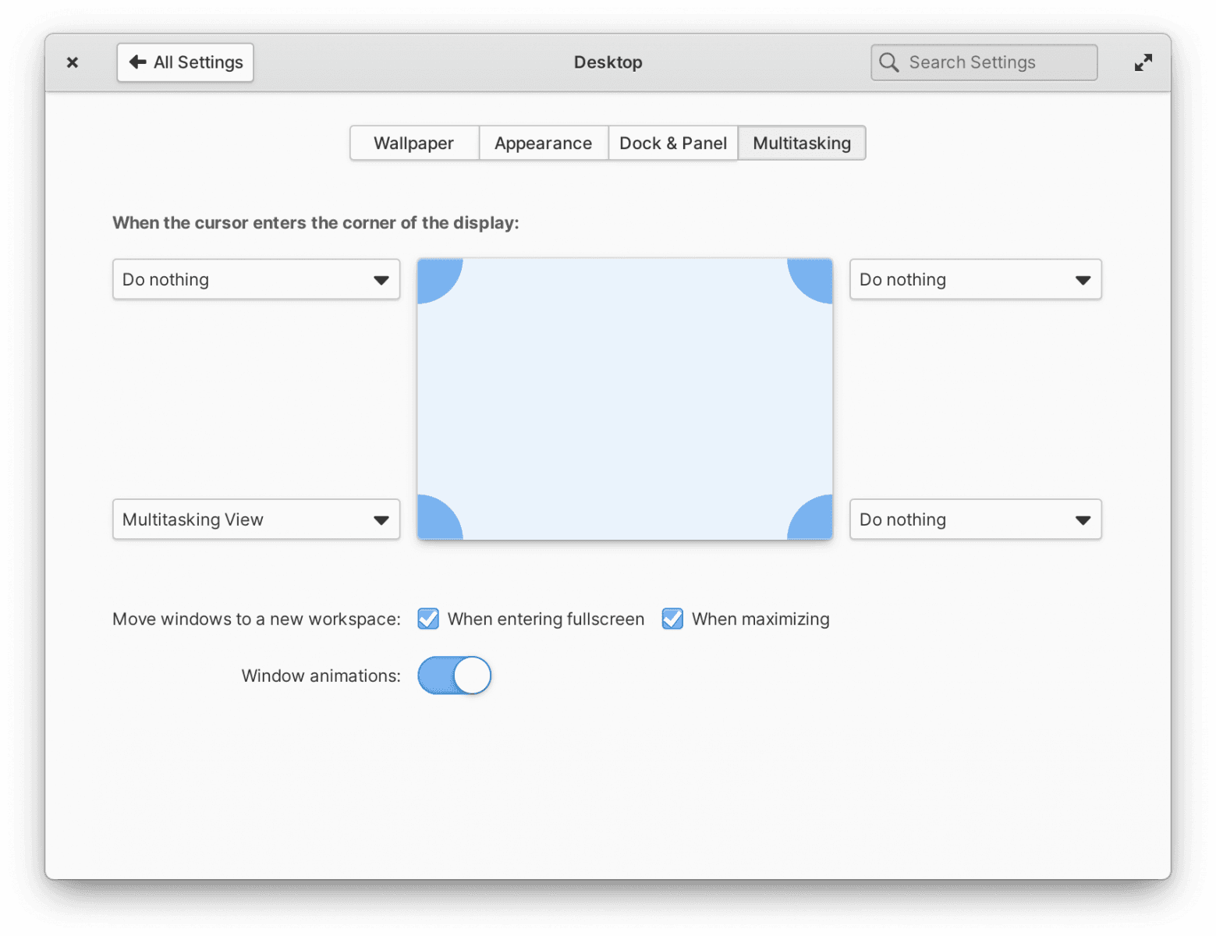Open the 'Multitasking View' dropdown
The width and height of the screenshot is (1216, 936).
pyautogui.click(x=256, y=519)
